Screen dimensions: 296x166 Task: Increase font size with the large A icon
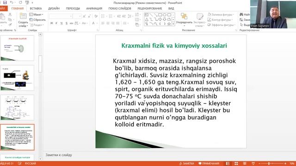pyautogui.click(x=84, y=17)
